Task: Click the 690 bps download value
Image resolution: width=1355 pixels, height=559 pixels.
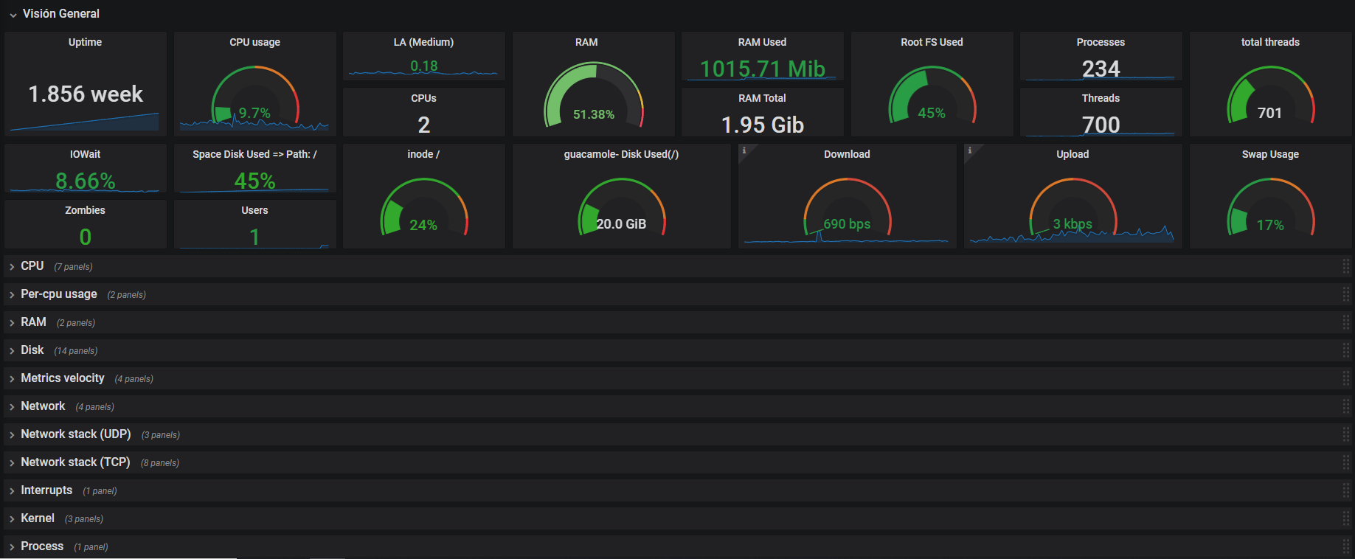Action: tap(847, 224)
